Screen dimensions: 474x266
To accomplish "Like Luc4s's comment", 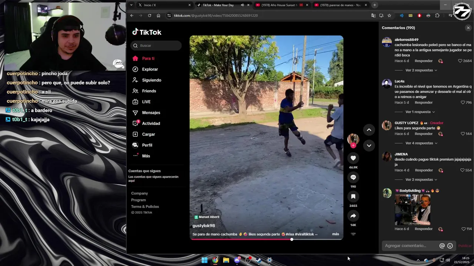I will point(463,102).
